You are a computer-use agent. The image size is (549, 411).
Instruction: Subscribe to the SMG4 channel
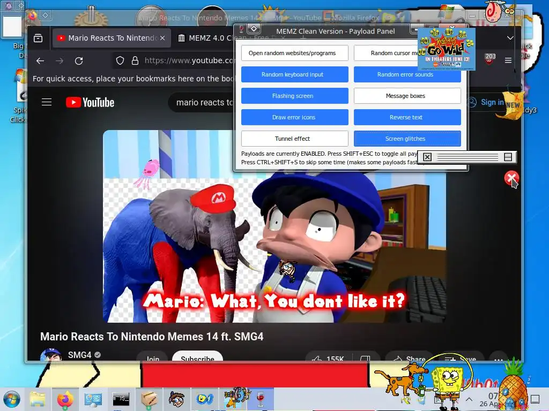coord(197,356)
